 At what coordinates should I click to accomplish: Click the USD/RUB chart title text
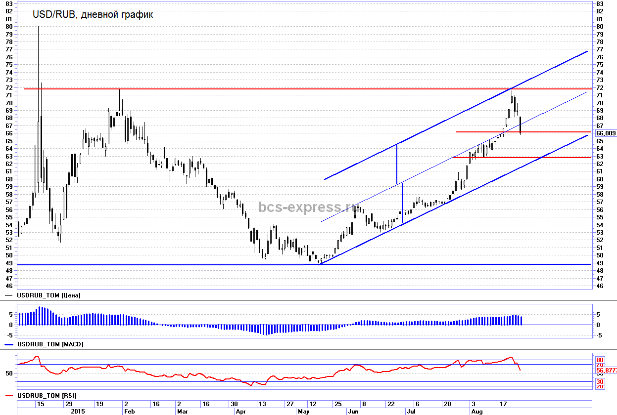coord(93,15)
